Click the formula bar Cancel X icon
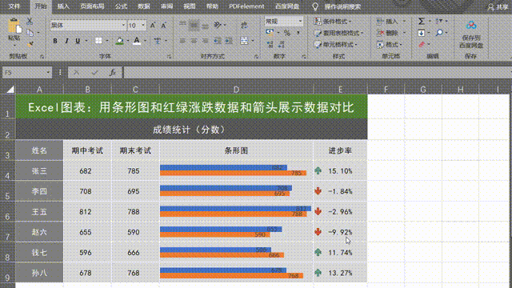 click(77, 73)
